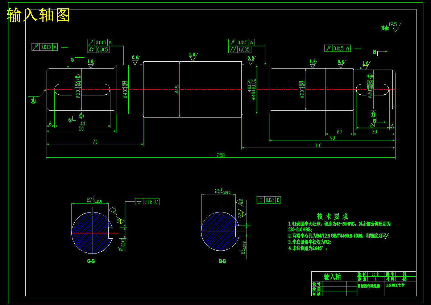Select the "27" dimension on section G-G
Image resolution: width=431 pixels, height=305 pixels.
[94, 200]
